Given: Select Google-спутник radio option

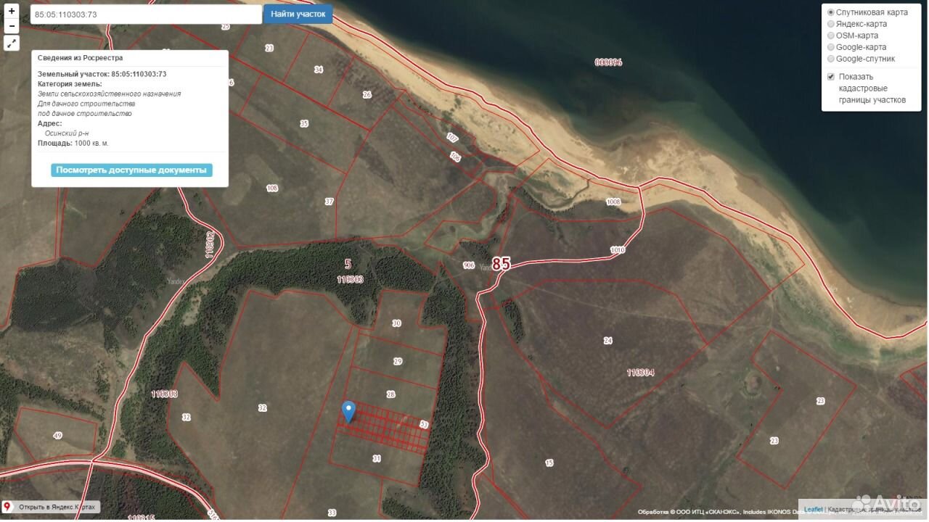Looking at the screenshot, I should click(x=831, y=59).
